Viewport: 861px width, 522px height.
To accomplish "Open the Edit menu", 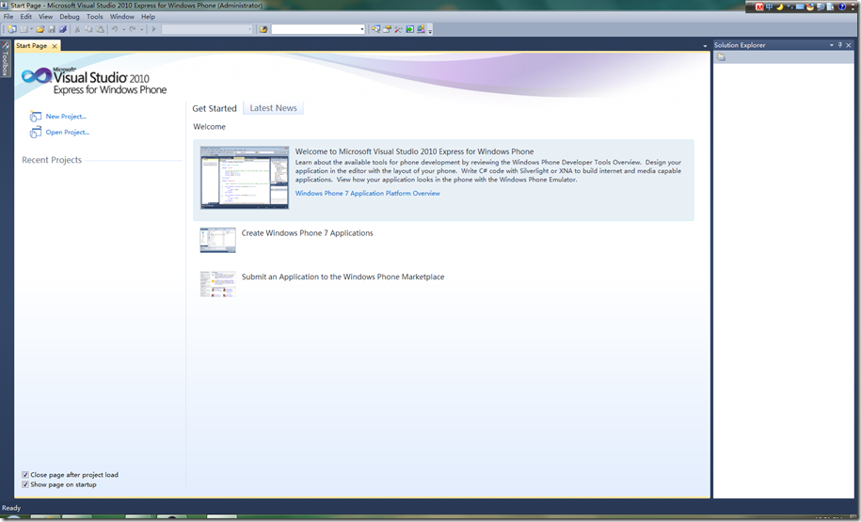I will [25, 17].
